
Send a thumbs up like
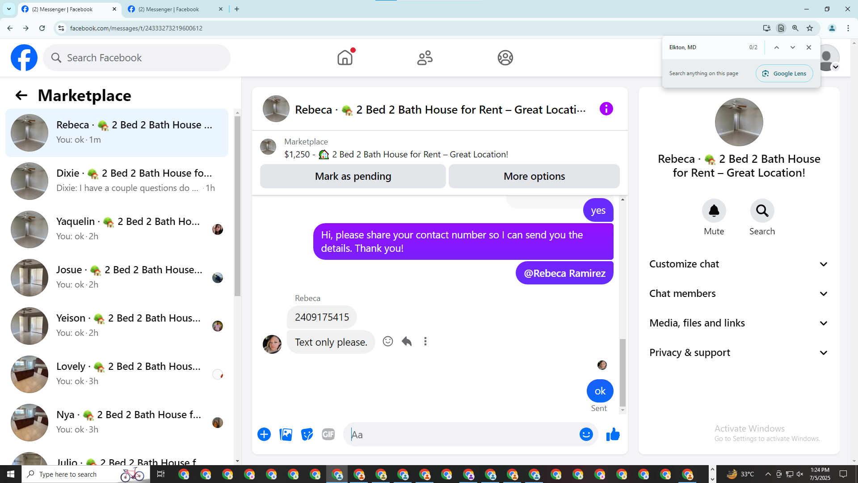tap(613, 434)
